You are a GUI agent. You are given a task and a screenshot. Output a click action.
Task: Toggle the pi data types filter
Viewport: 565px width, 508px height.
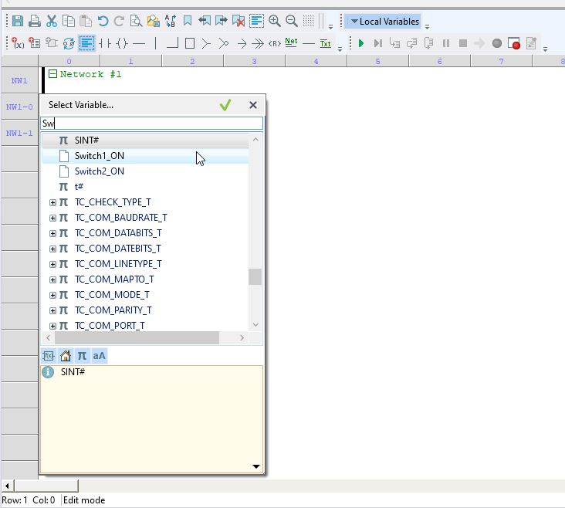tap(82, 356)
